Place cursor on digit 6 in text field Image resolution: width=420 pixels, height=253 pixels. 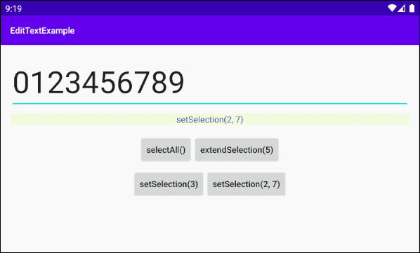click(125, 83)
